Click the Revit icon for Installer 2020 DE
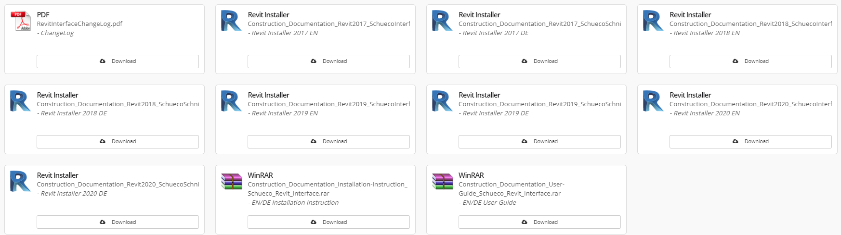The image size is (841, 235). (x=20, y=182)
